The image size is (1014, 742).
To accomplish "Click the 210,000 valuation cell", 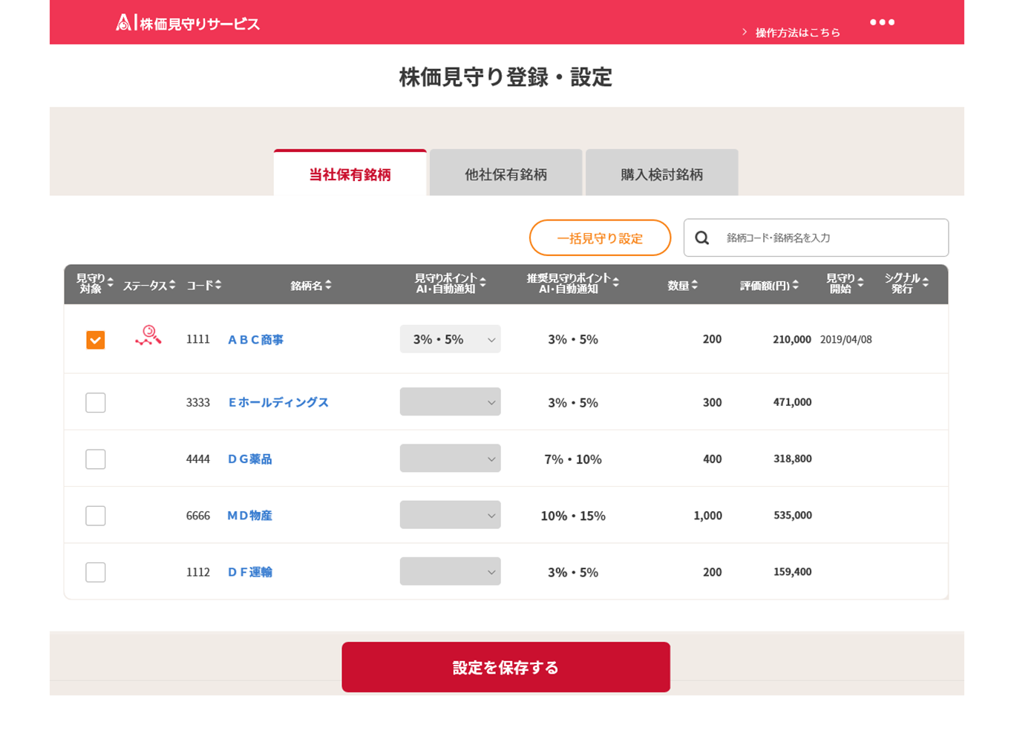I will point(792,339).
